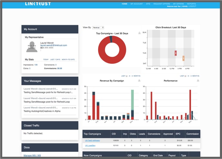Sort Top Campaigns by Leads column
Image resolution: width=222 pixels, height=159 pixels.
pos(142,134)
